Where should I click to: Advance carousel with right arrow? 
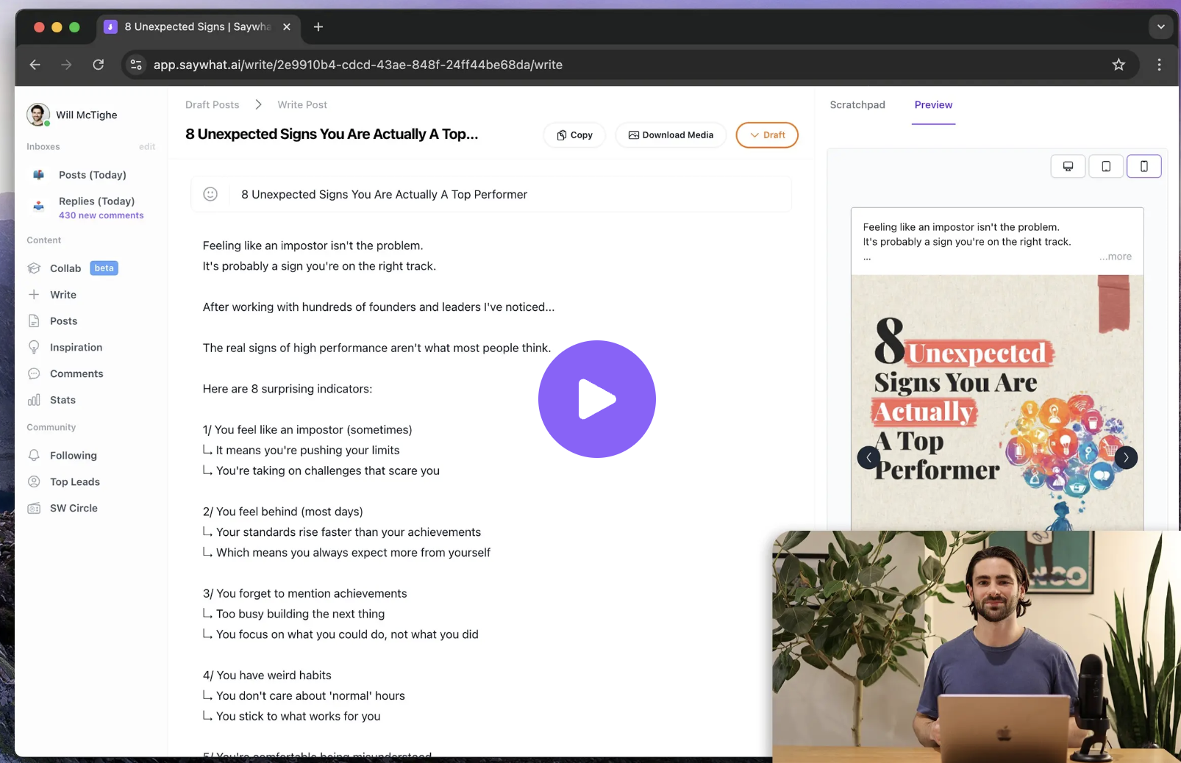1125,457
